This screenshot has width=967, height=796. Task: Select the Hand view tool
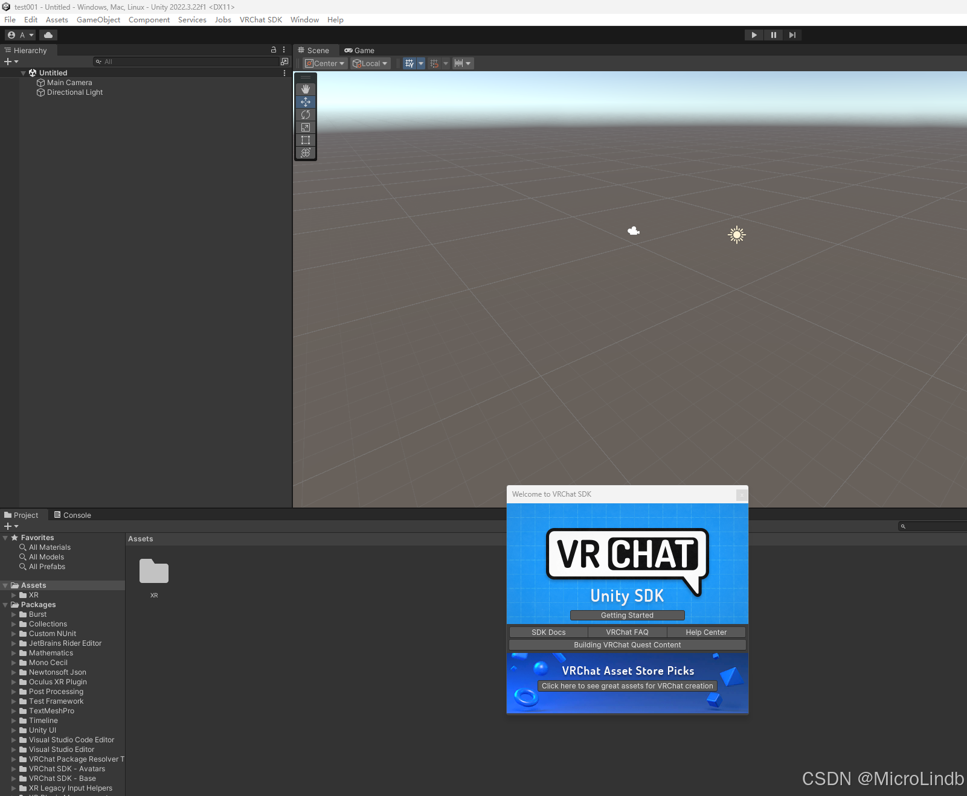tap(306, 89)
